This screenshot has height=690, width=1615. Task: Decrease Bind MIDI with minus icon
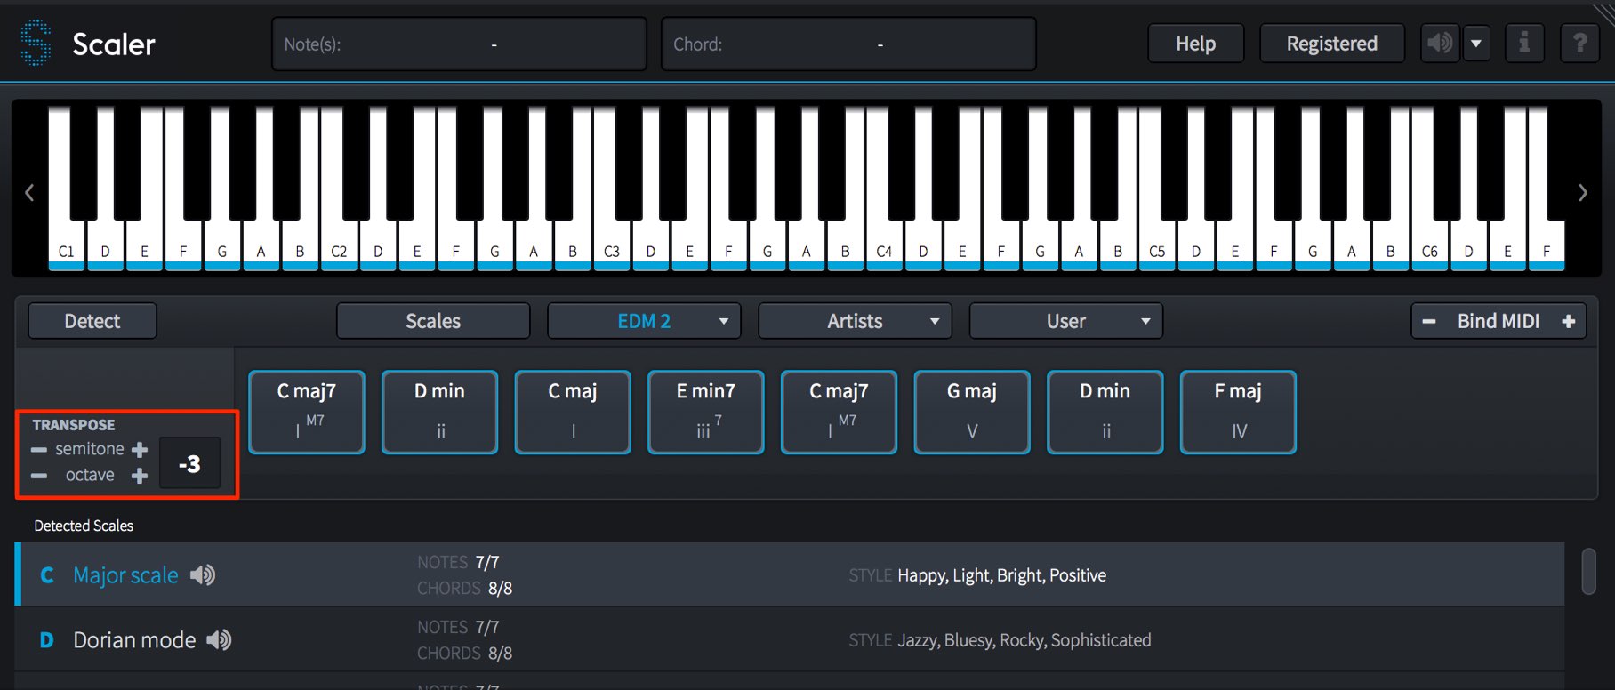(x=1429, y=322)
